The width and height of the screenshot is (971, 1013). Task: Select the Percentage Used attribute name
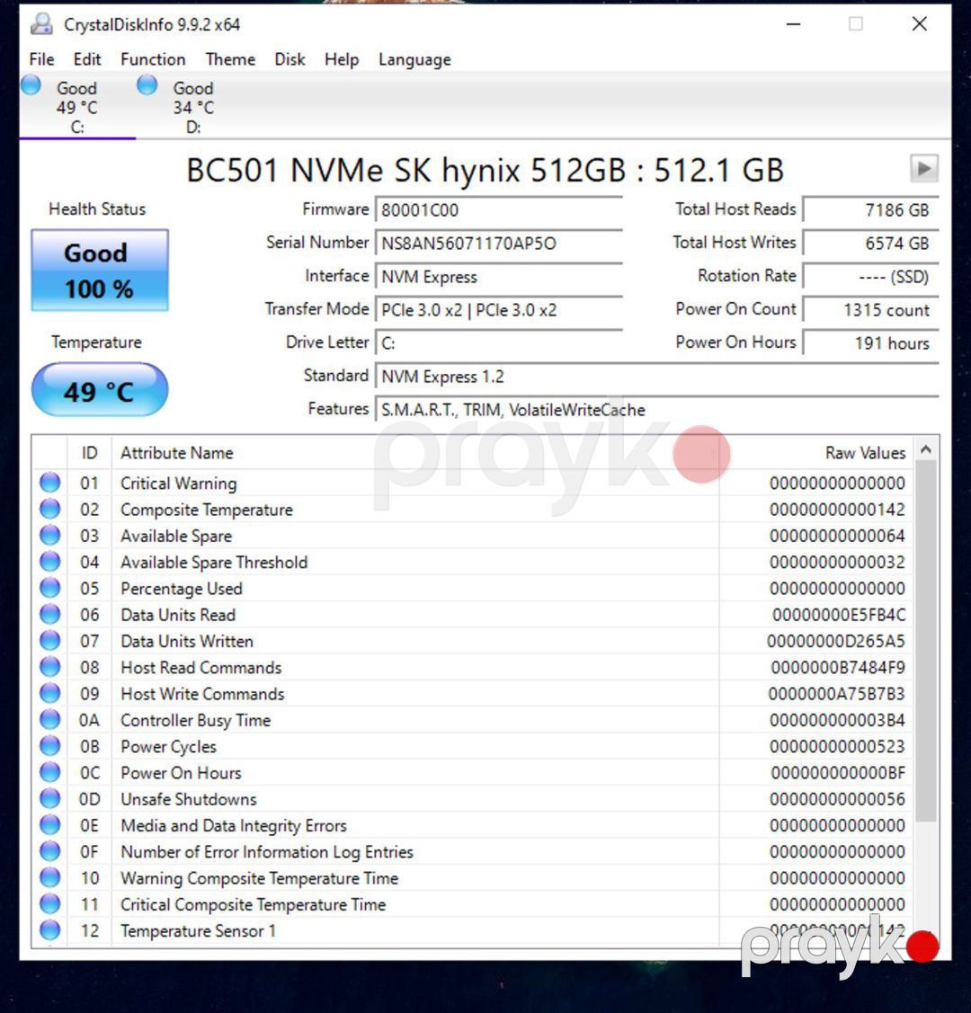[182, 589]
